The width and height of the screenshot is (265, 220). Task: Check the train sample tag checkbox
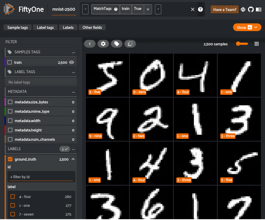pos(9,62)
